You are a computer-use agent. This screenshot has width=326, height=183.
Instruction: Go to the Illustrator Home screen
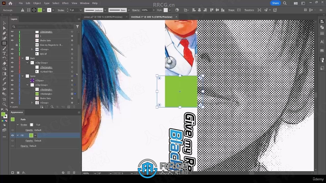click(x=10, y=3)
